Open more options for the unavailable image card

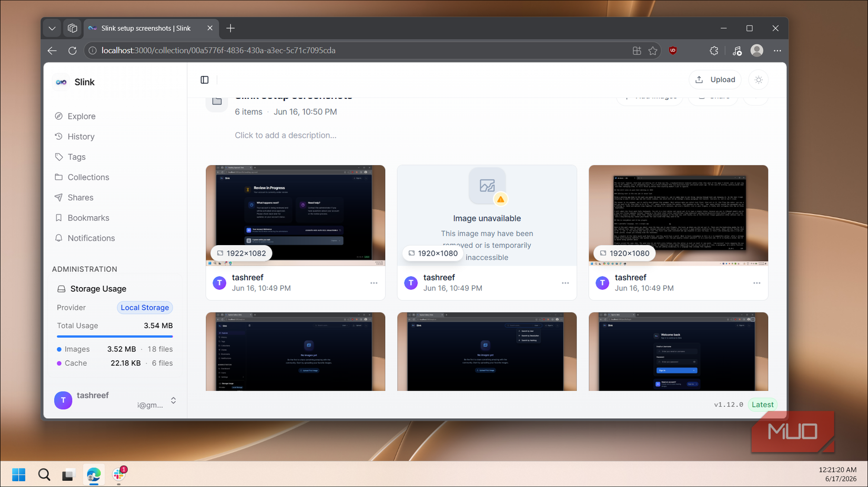point(565,283)
